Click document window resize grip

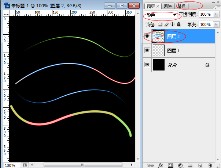click(139, 165)
